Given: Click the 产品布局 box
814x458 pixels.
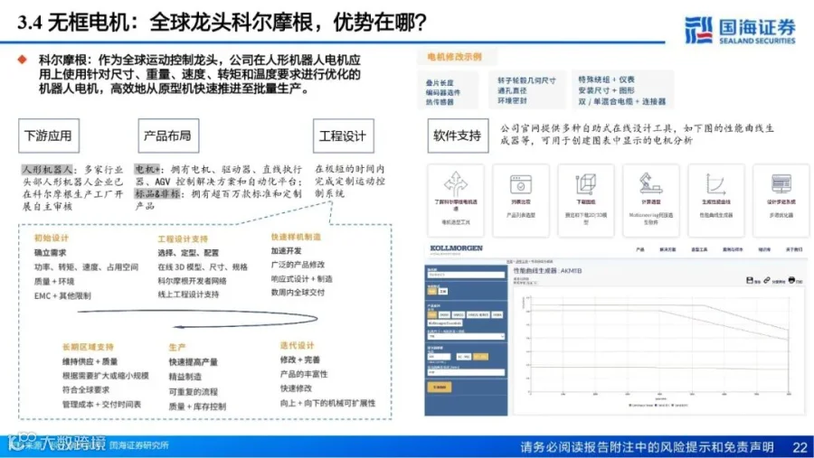Looking at the screenshot, I should 168,136.
